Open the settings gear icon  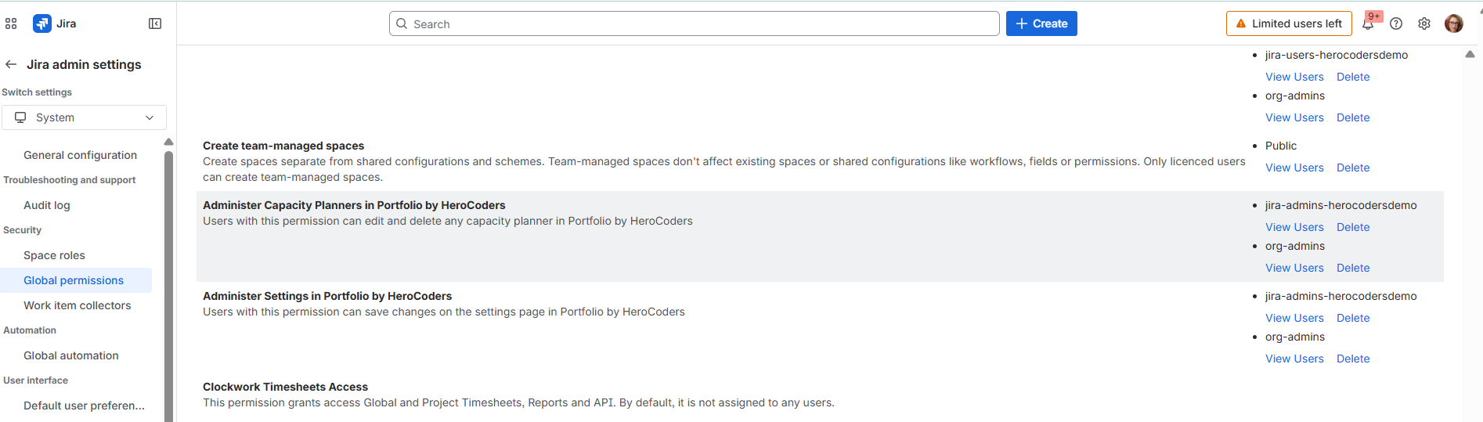click(1424, 23)
